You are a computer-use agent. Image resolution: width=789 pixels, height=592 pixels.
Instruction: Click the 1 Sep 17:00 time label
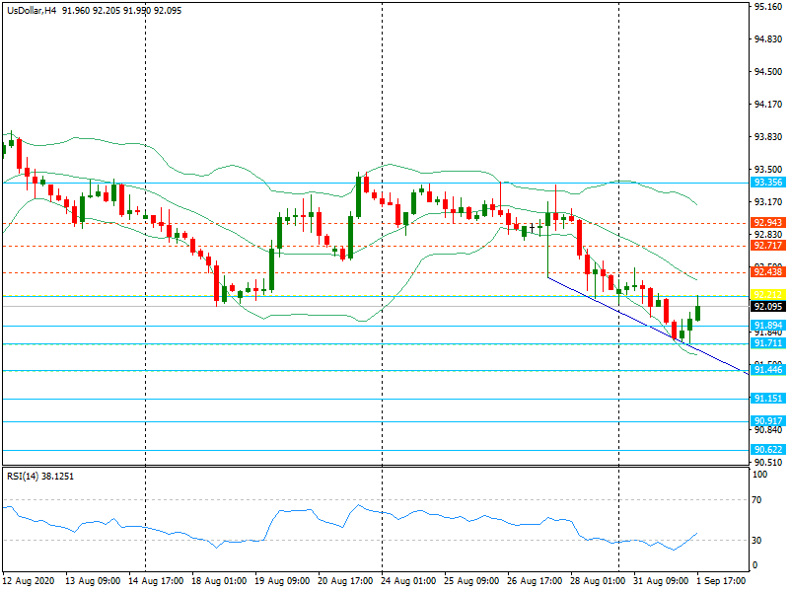[721, 582]
